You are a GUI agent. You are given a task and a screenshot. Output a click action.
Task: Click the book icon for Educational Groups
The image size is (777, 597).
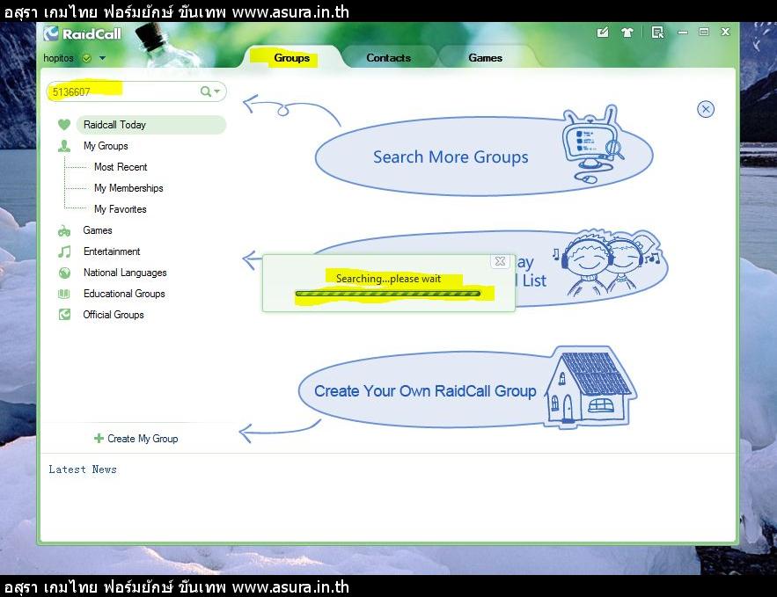coord(64,294)
